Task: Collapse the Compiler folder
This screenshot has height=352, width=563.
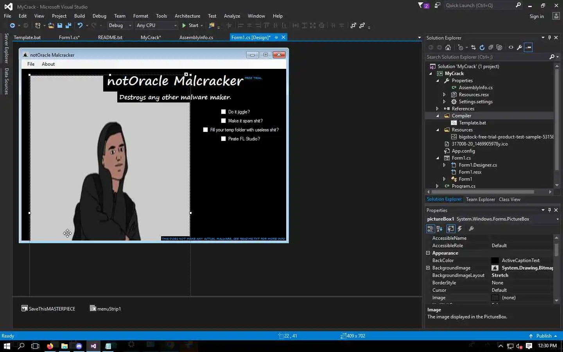Action: [x=437, y=116]
